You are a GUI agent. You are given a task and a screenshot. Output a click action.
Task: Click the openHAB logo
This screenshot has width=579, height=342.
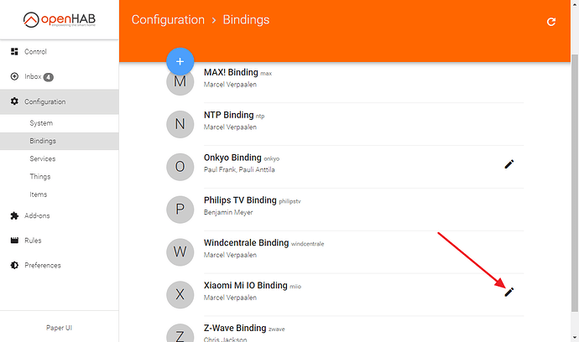[x=59, y=20]
